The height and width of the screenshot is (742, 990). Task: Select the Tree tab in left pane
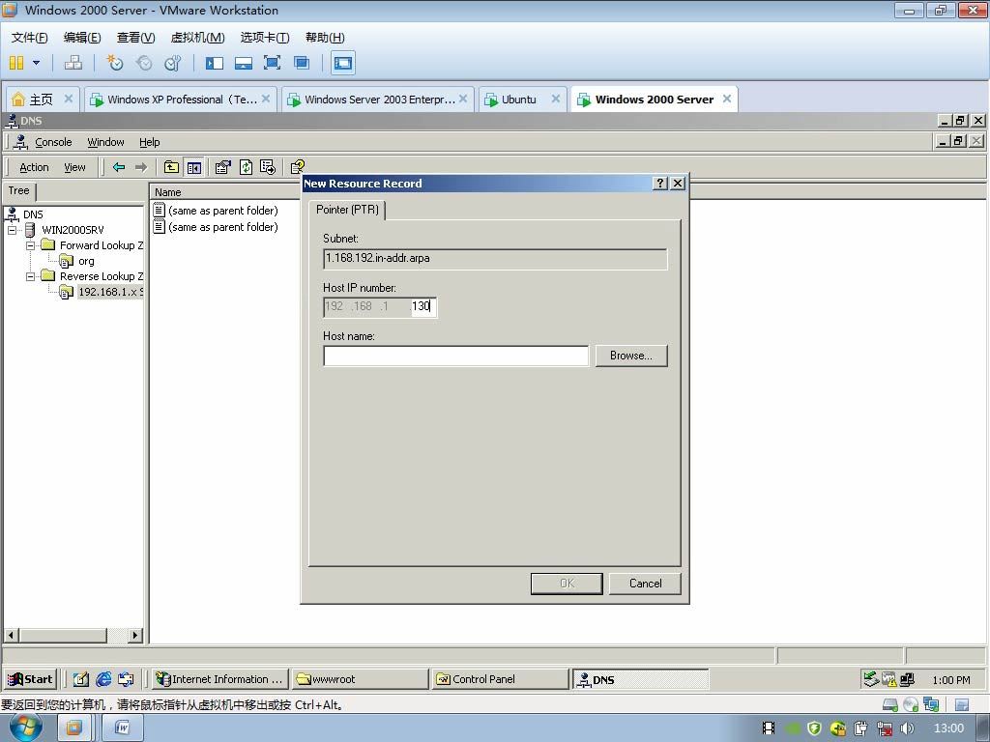[19, 190]
